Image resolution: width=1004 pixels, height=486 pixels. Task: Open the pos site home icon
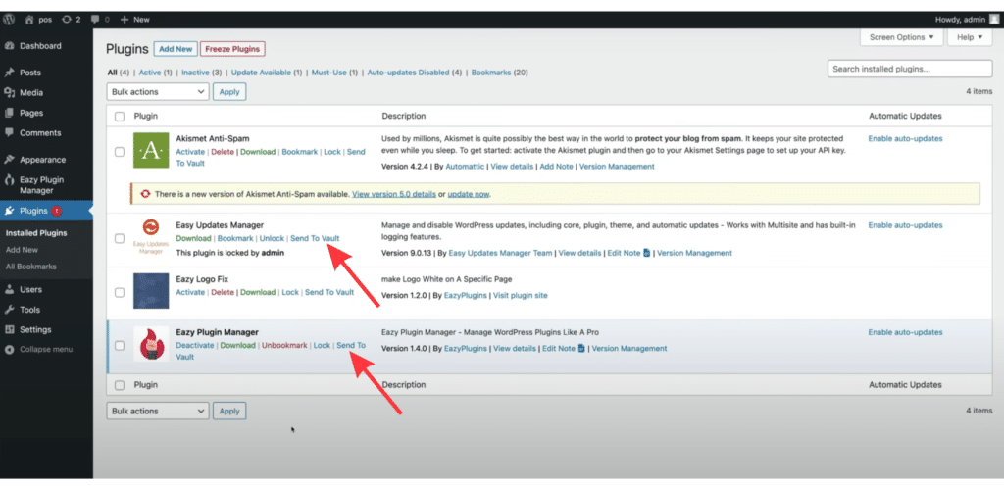coord(28,20)
